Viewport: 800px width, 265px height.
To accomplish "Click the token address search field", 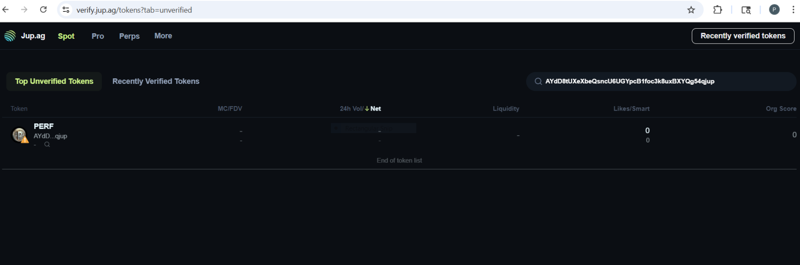I will coord(662,82).
